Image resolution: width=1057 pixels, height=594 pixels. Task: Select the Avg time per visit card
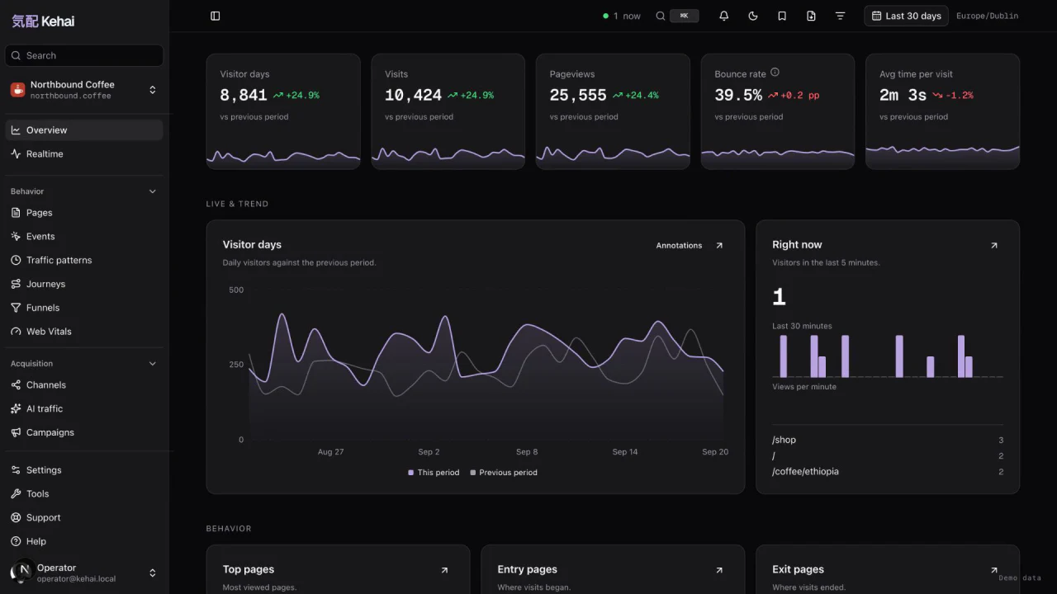point(942,111)
